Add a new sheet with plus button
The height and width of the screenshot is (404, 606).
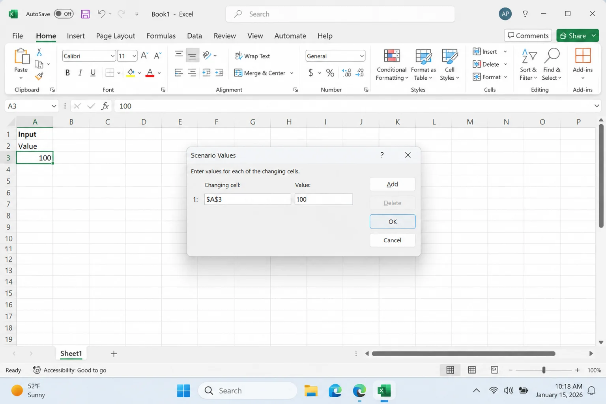point(114,353)
